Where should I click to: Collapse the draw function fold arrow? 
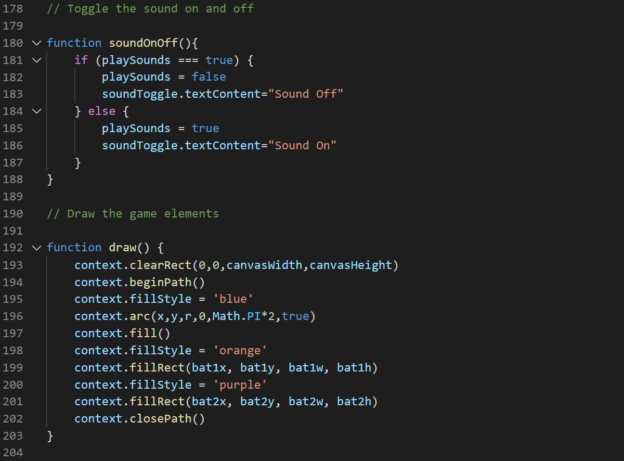(x=36, y=247)
